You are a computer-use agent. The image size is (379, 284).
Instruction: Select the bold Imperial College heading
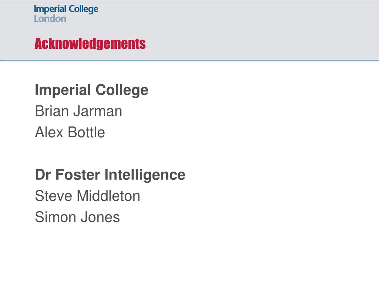92,90
